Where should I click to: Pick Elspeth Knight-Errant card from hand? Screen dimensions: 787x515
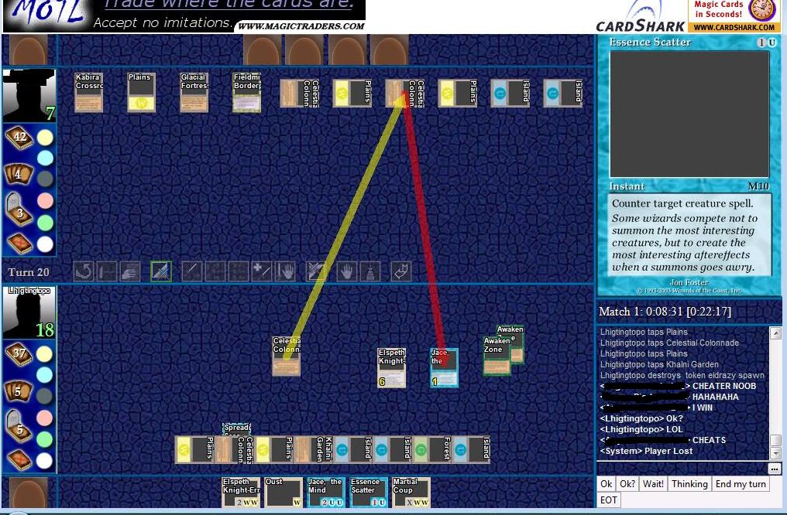(241, 493)
